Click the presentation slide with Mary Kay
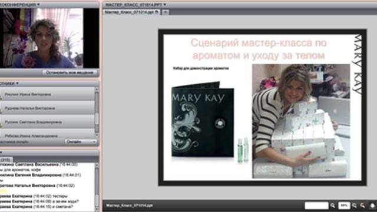Screen dimensions: 377x212 (262, 107)
